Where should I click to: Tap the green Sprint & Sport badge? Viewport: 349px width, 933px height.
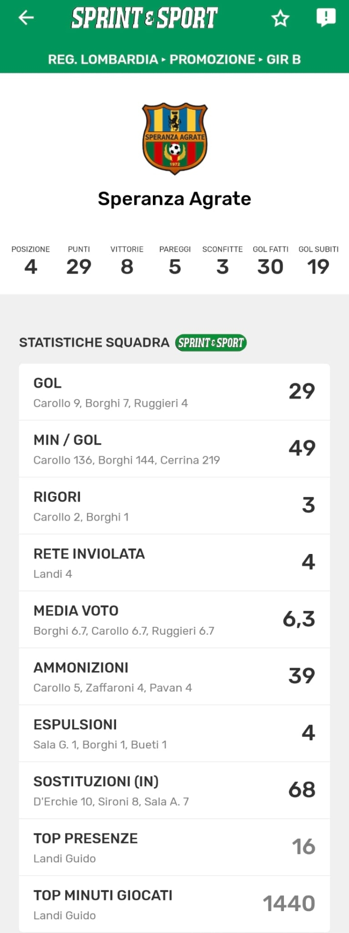(x=211, y=343)
